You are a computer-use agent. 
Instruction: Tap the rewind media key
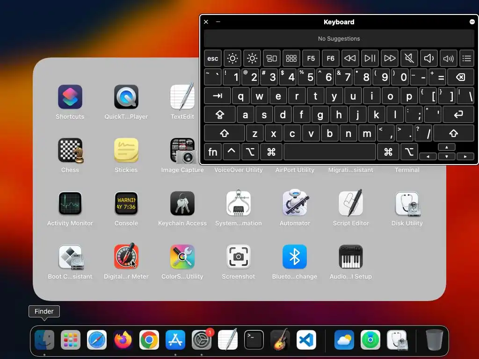[350, 58]
